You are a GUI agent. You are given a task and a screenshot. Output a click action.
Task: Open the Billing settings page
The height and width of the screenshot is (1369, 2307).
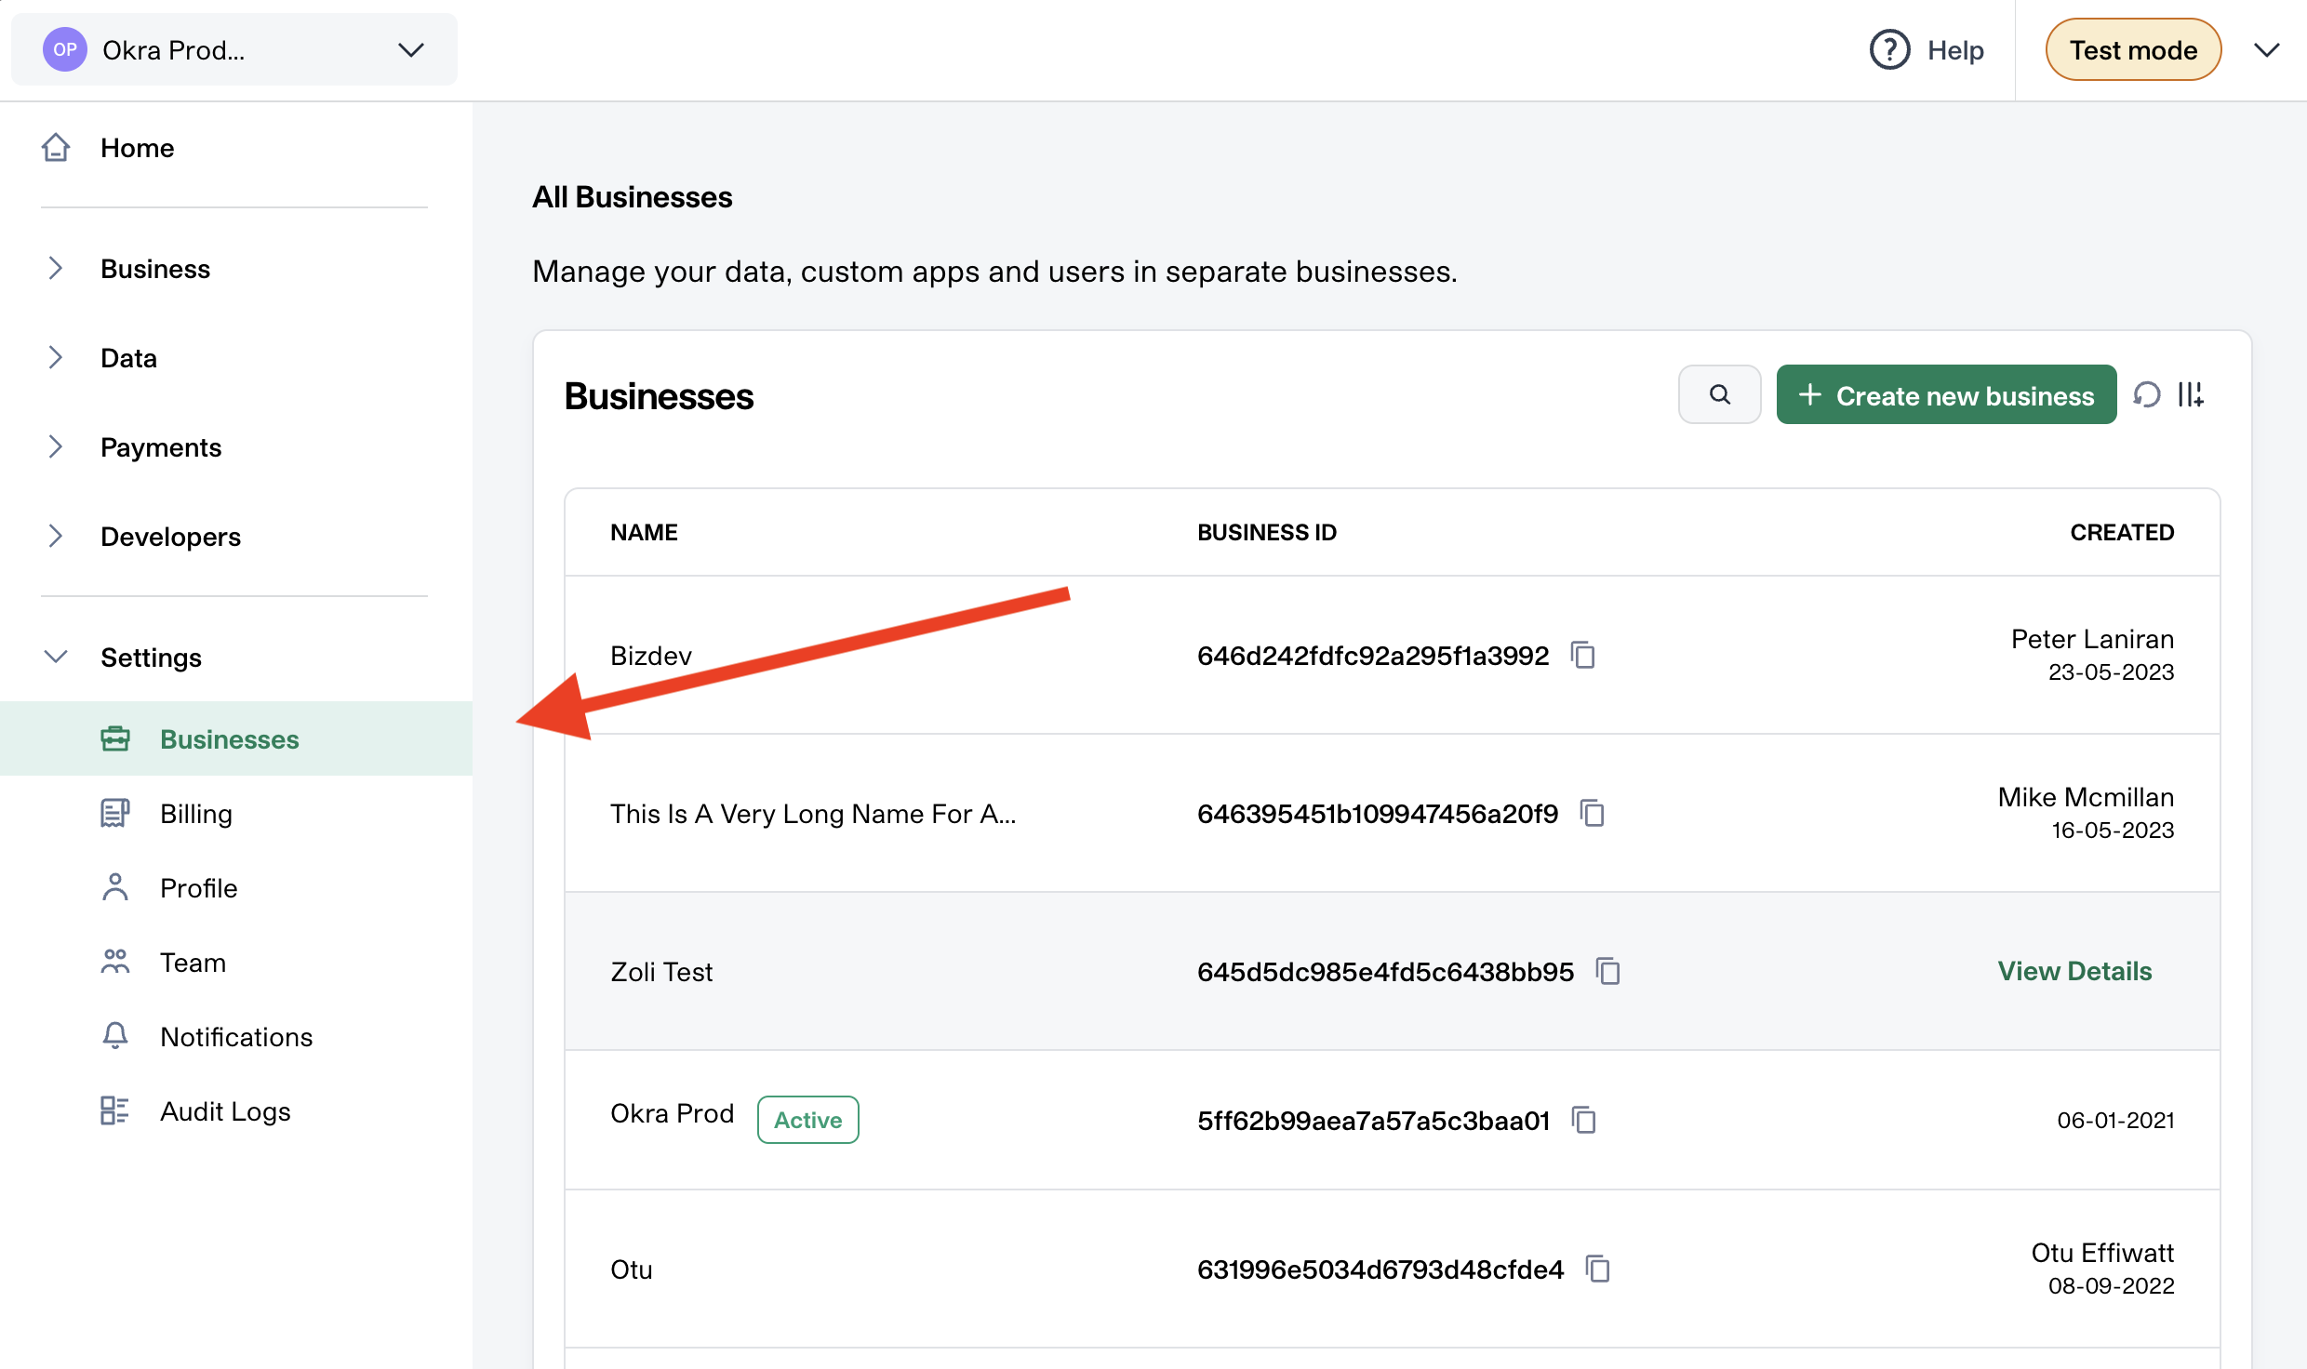[196, 814]
